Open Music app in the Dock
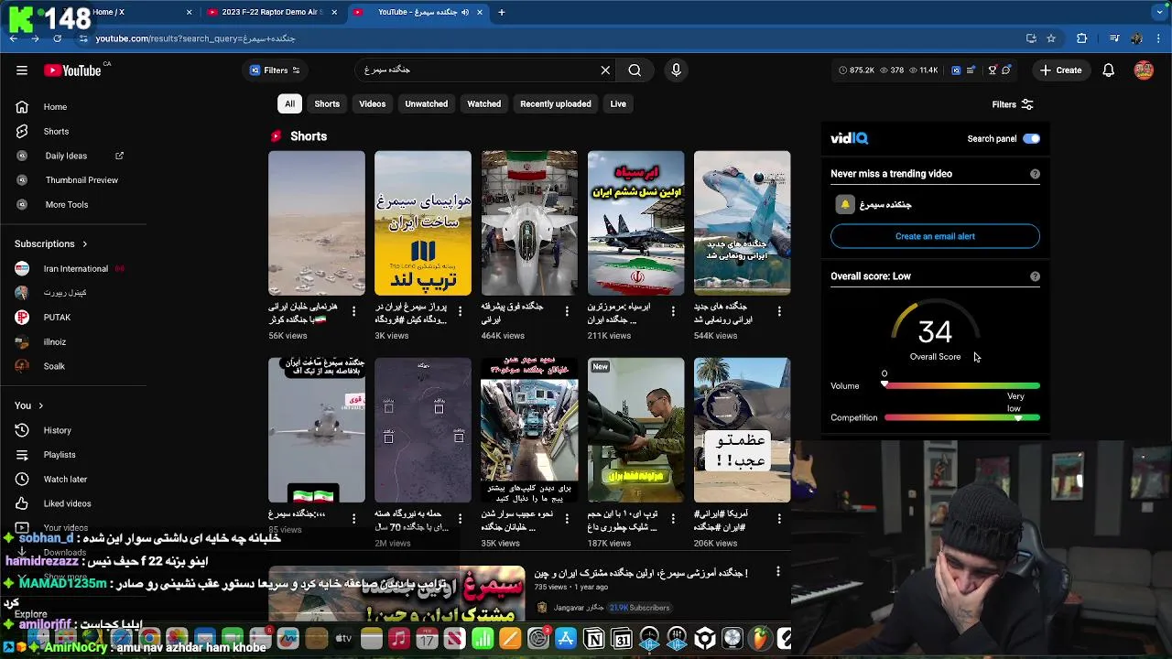1172x659 pixels. click(398, 638)
